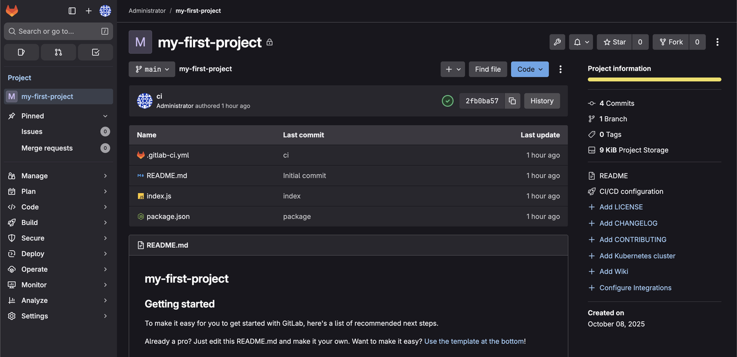This screenshot has height=357, width=737.
Task: Collapse the Pinned sidebar section
Action: pyautogui.click(x=105, y=116)
